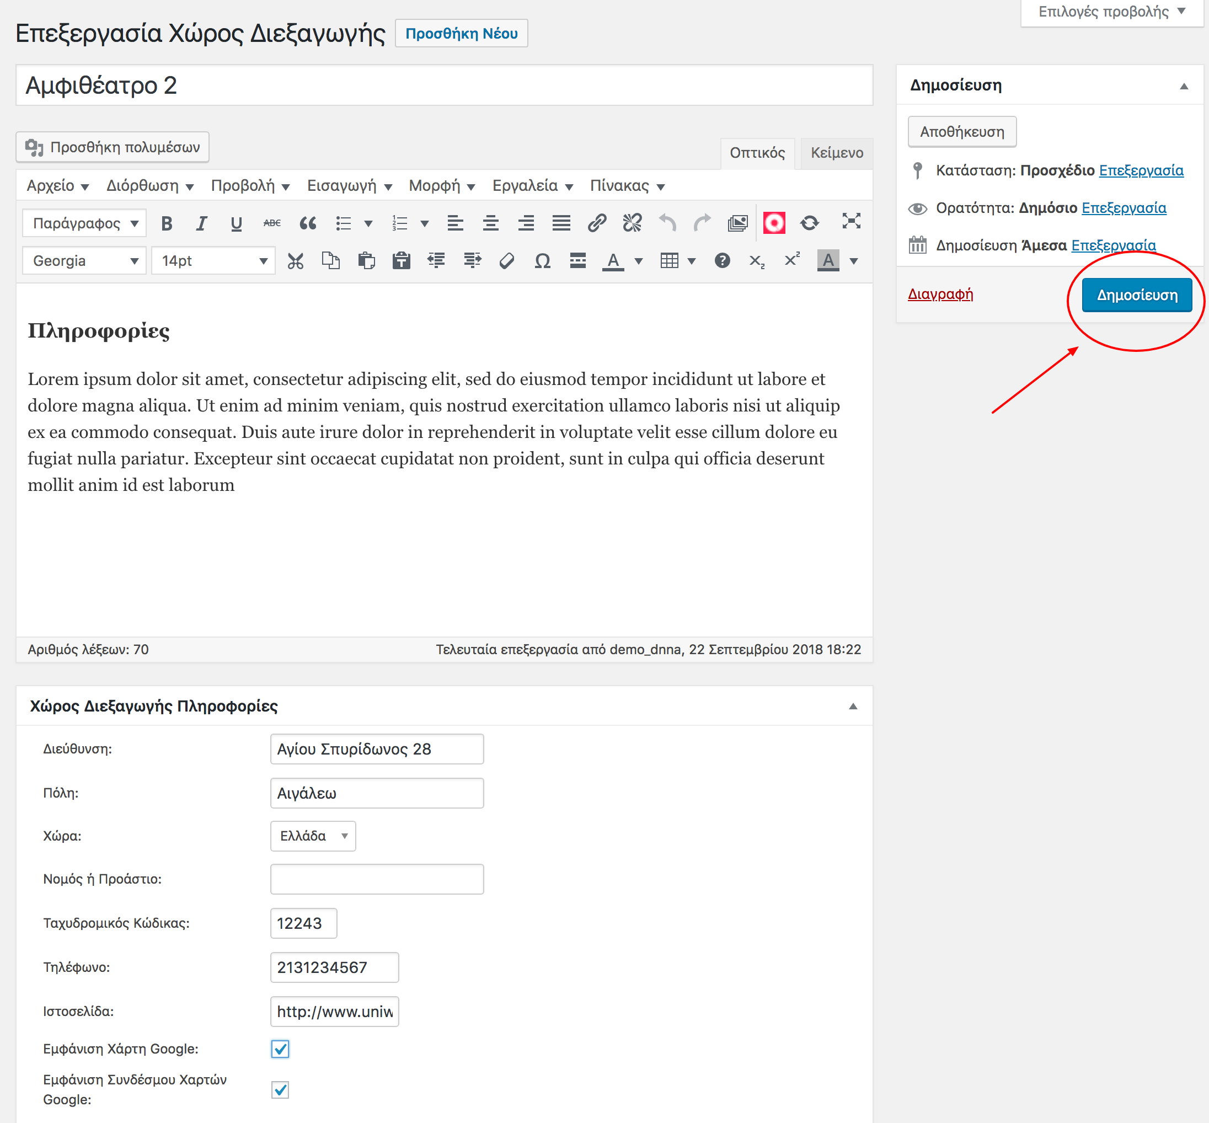Viewport: 1209px width, 1123px height.
Task: Click the fullscreen editor icon
Action: pyautogui.click(x=851, y=221)
